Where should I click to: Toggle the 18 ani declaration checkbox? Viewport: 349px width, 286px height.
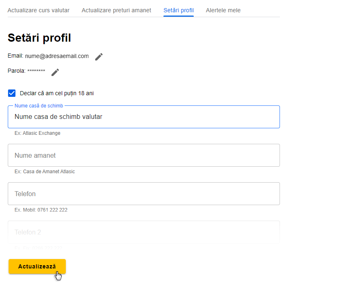click(12, 93)
